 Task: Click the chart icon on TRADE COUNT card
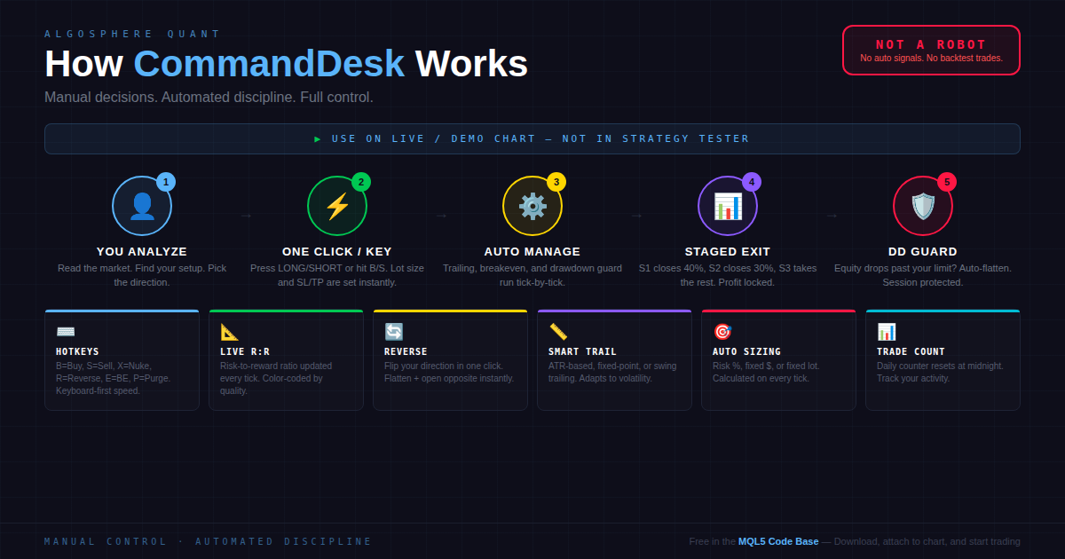[886, 331]
